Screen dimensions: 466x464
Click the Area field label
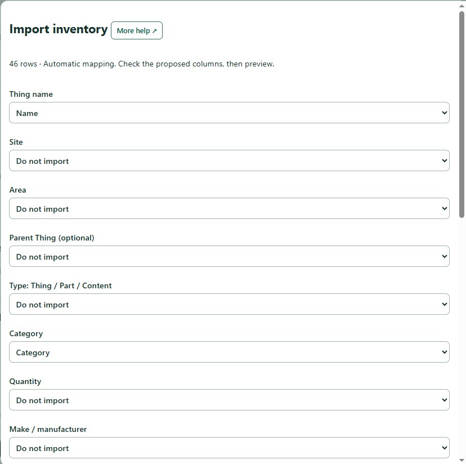click(17, 190)
